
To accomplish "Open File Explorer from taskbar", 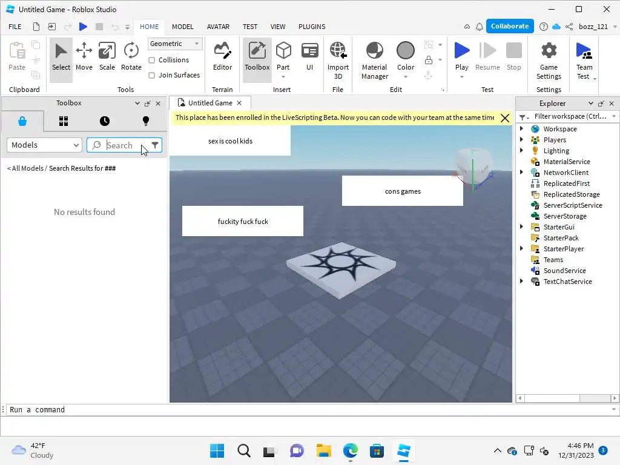I will (x=323, y=450).
